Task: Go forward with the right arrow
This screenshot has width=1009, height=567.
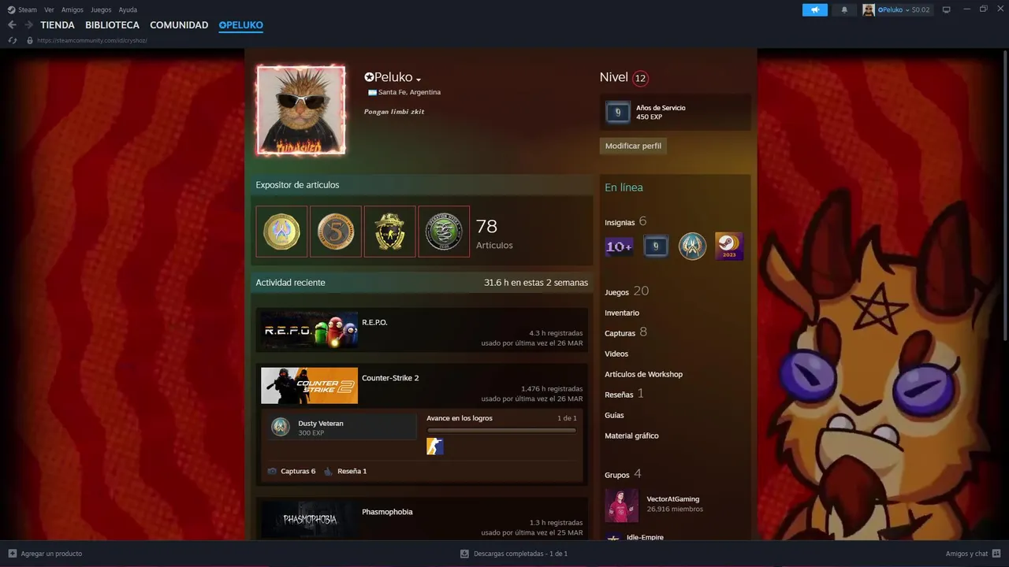Action: point(28,25)
